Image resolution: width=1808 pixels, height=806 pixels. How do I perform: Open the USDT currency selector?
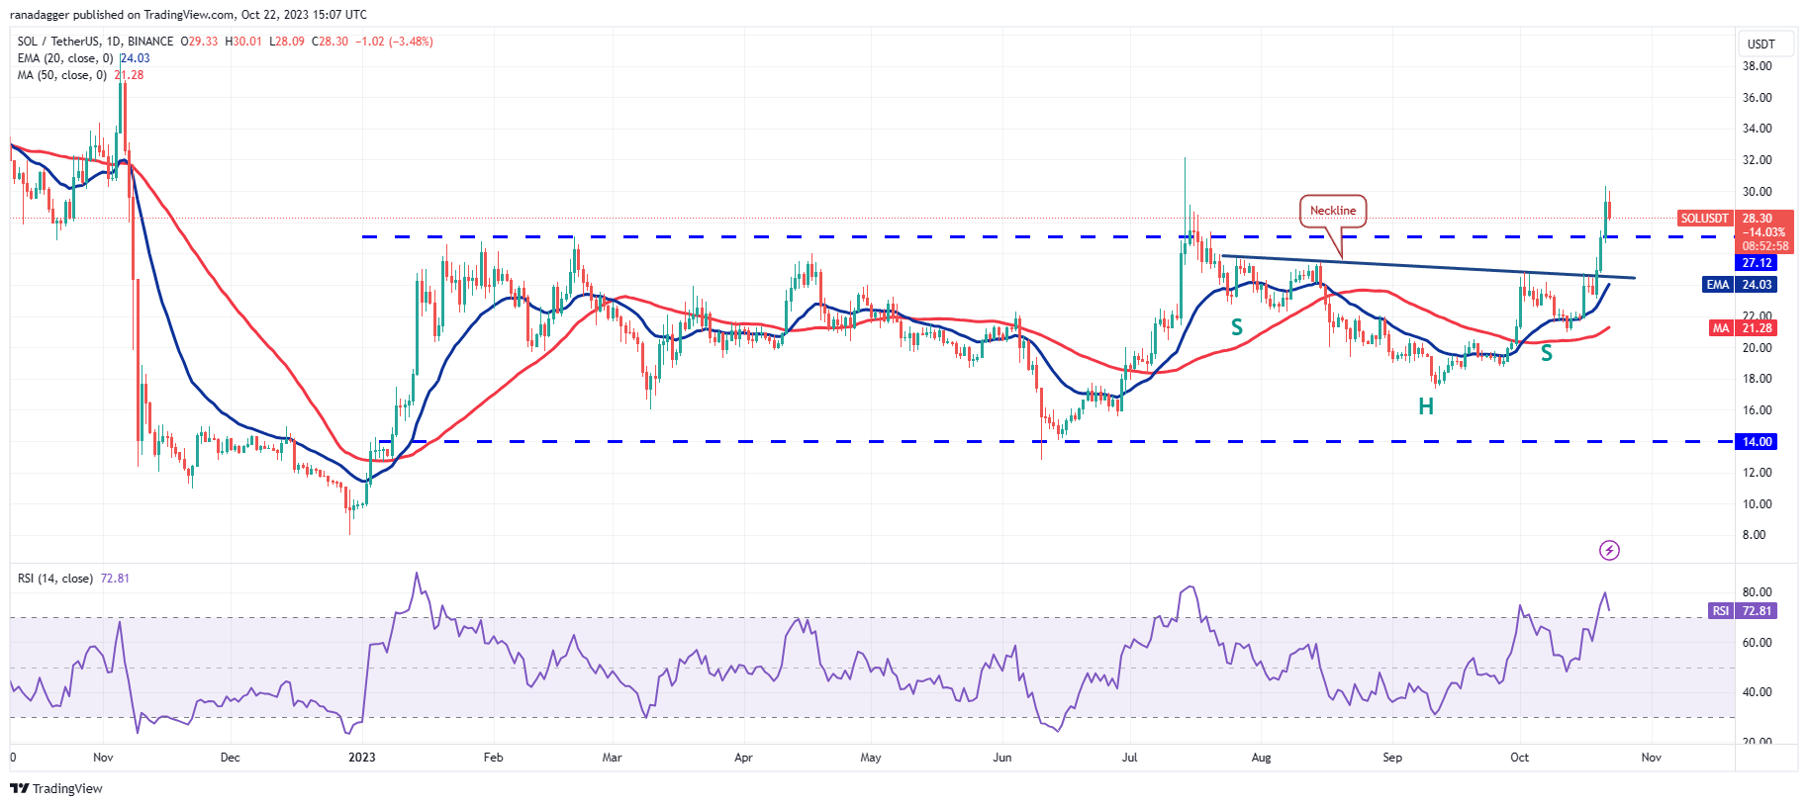(x=1760, y=44)
